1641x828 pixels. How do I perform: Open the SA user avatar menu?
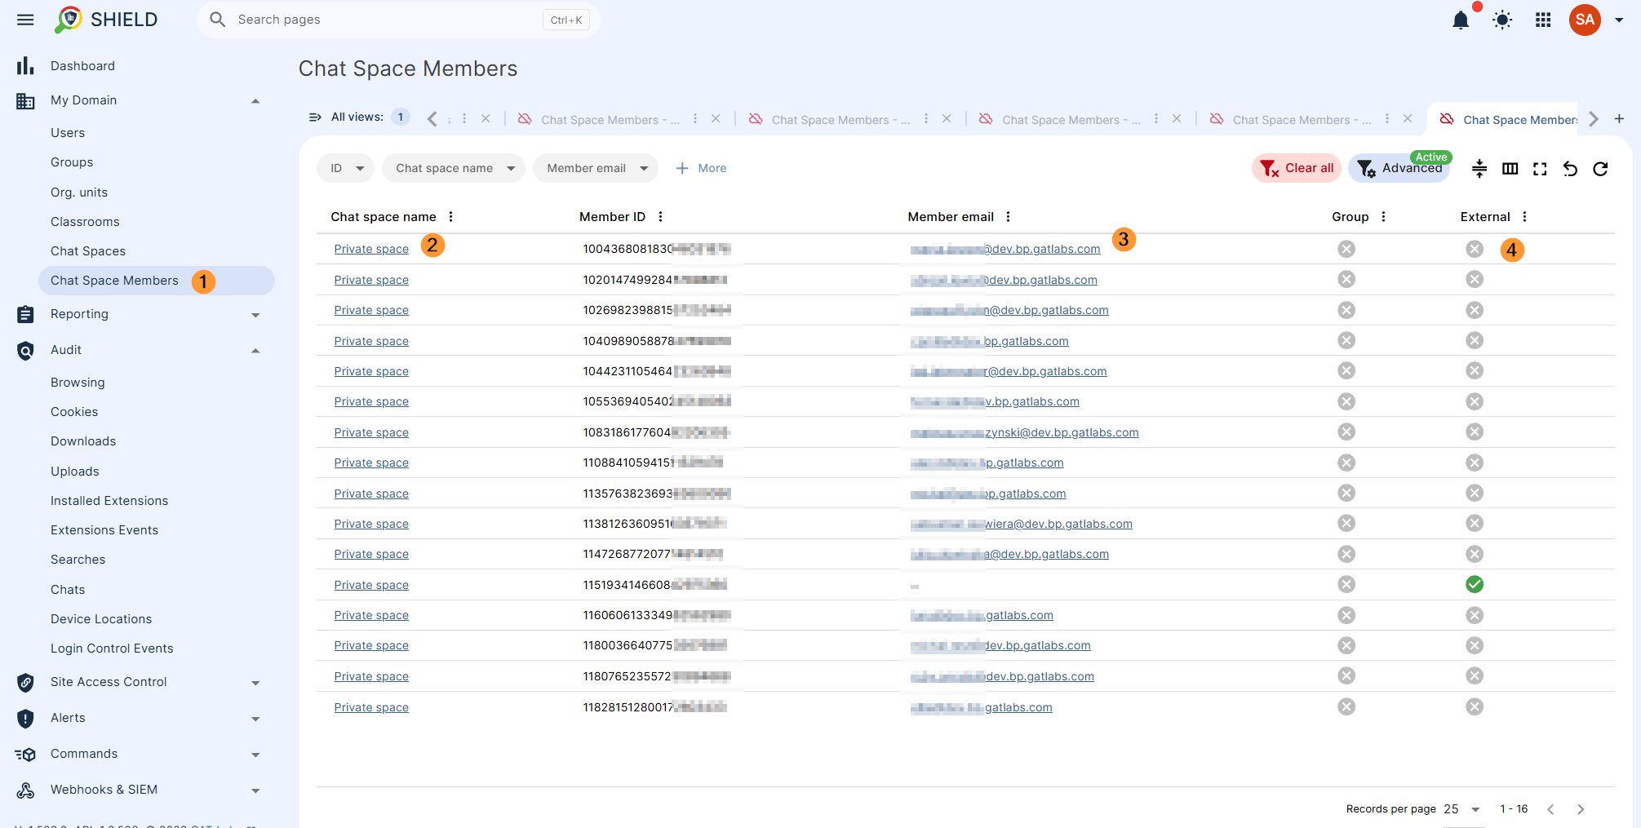[1585, 20]
